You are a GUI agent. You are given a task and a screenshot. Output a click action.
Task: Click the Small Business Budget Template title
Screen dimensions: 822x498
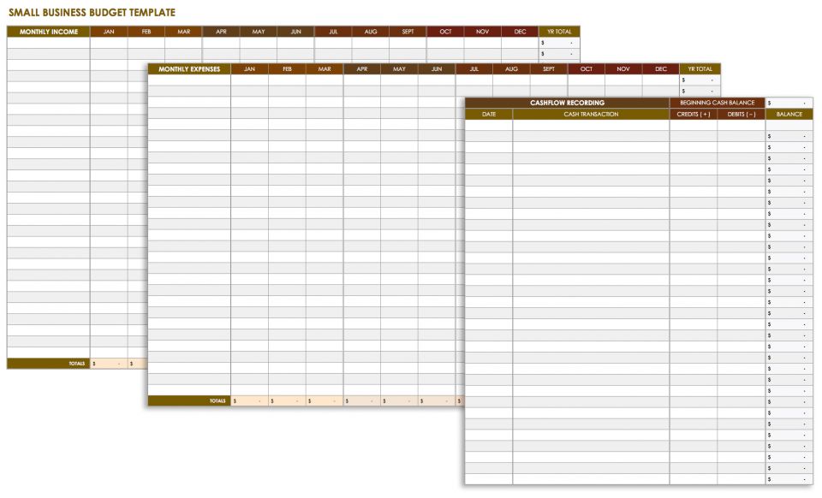92,12
